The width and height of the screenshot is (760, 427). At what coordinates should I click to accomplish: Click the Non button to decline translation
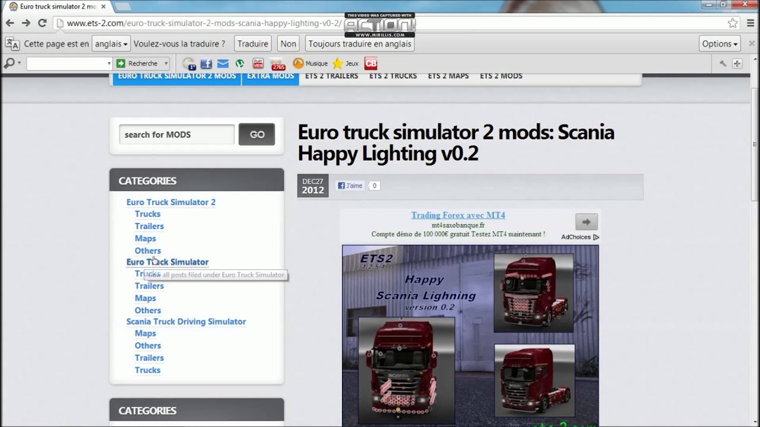tap(288, 44)
